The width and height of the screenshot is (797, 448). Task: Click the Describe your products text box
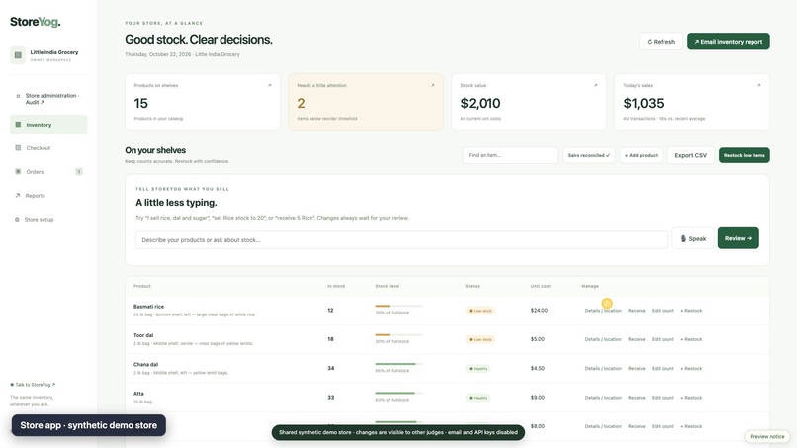[x=401, y=240]
